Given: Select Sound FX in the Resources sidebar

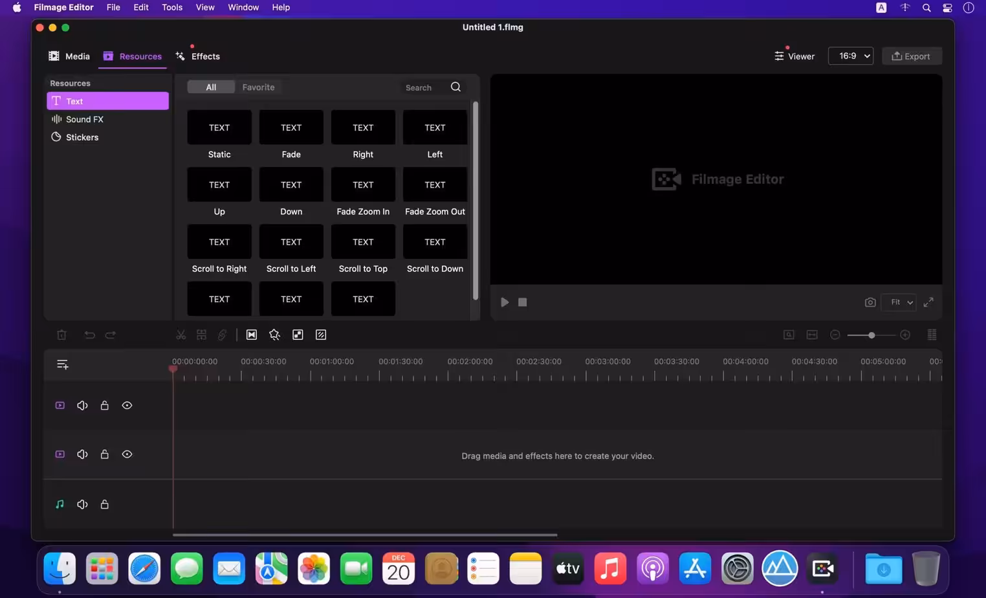Looking at the screenshot, I should click(x=107, y=119).
